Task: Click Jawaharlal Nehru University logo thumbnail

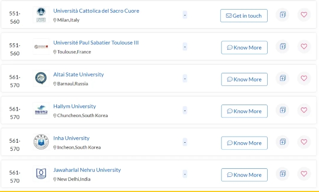Action: 41,174
